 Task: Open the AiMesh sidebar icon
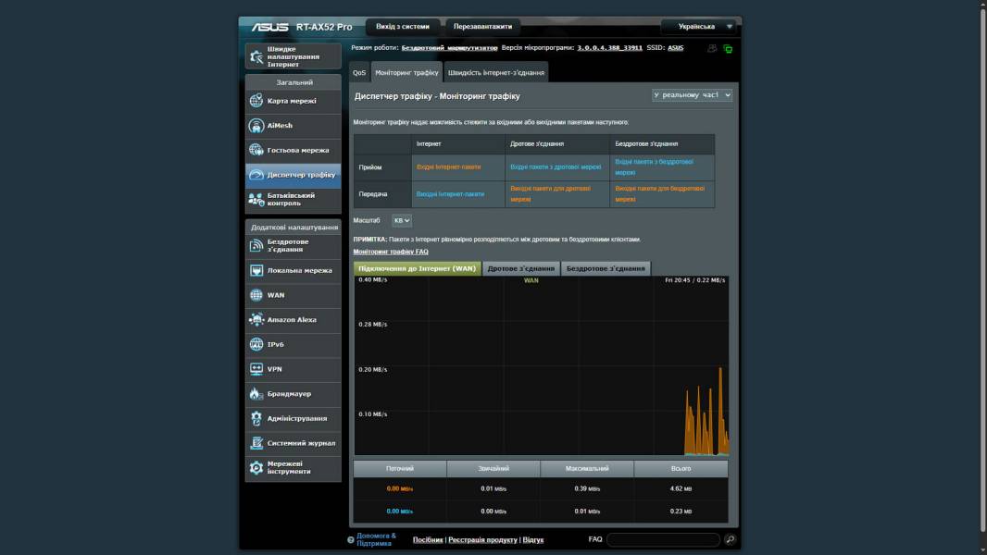pyautogui.click(x=256, y=126)
